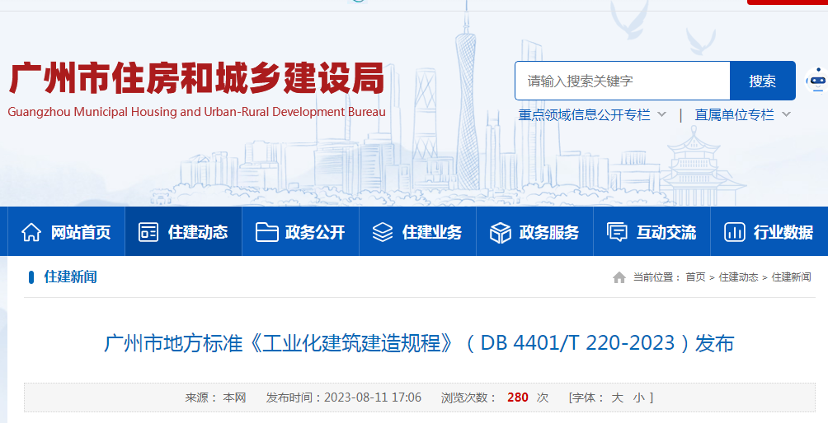The image size is (828, 423).
Task: Go to the 互动交流 menu text
Action: [x=666, y=232]
